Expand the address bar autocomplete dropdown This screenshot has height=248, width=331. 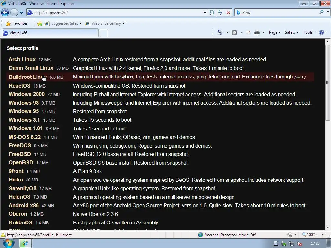(x=205, y=13)
